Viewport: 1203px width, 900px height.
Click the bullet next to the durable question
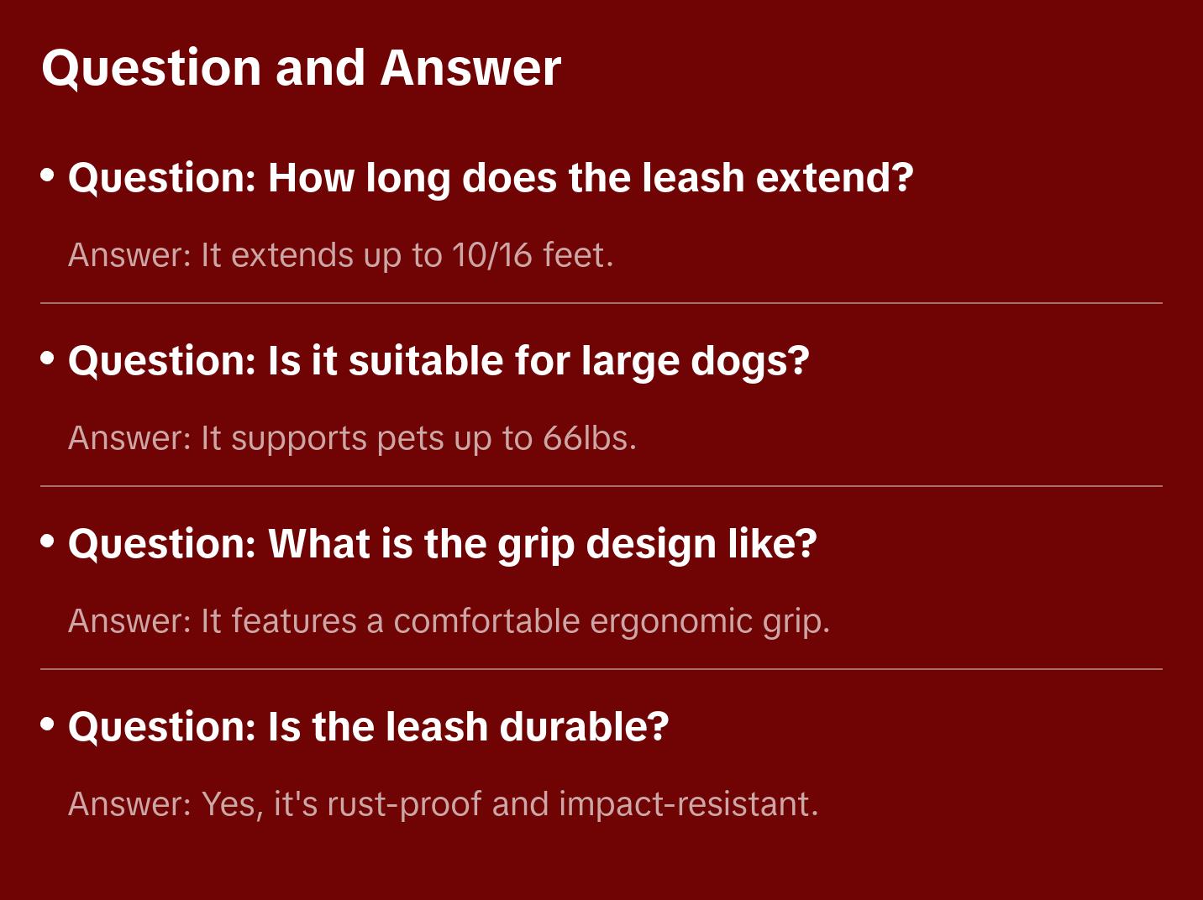[x=48, y=724]
